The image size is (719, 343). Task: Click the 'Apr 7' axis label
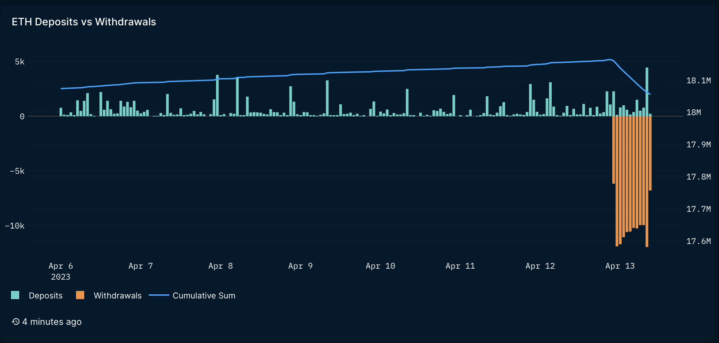click(x=141, y=266)
